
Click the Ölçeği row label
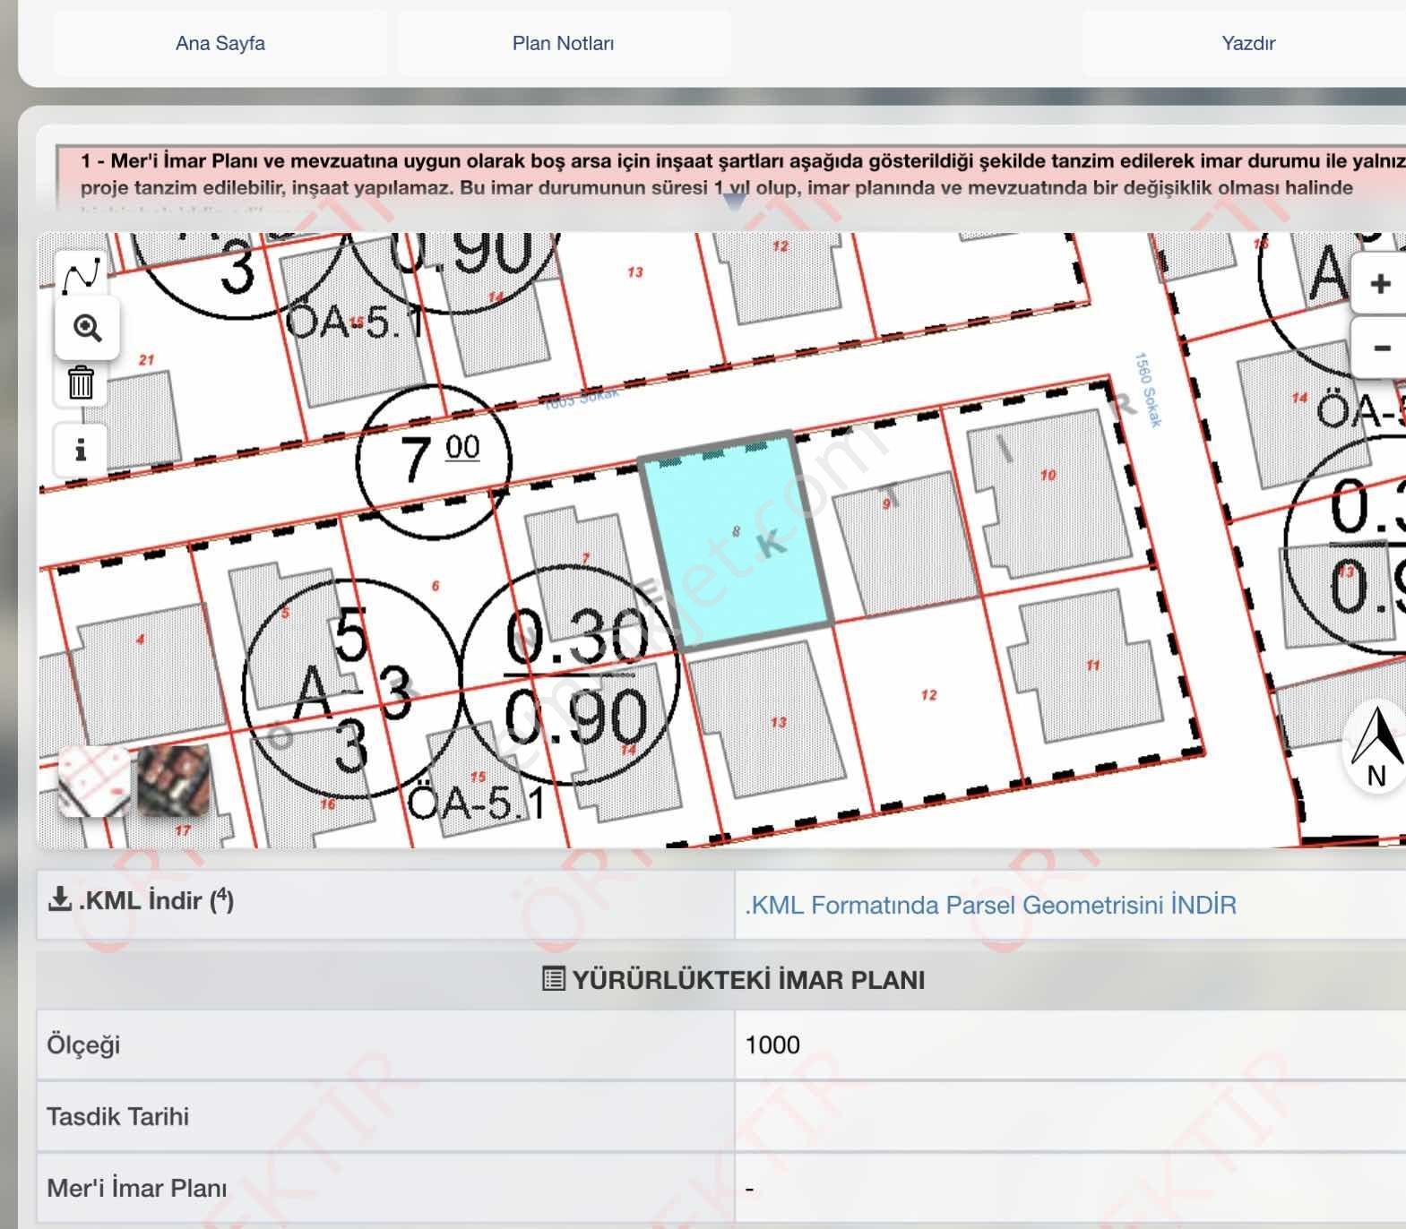[x=83, y=1045]
